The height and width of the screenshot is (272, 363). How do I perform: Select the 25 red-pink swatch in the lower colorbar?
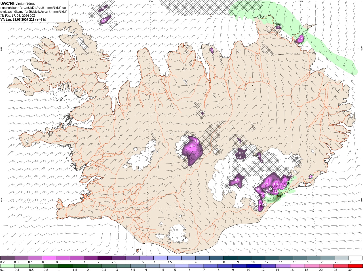point(340,266)
